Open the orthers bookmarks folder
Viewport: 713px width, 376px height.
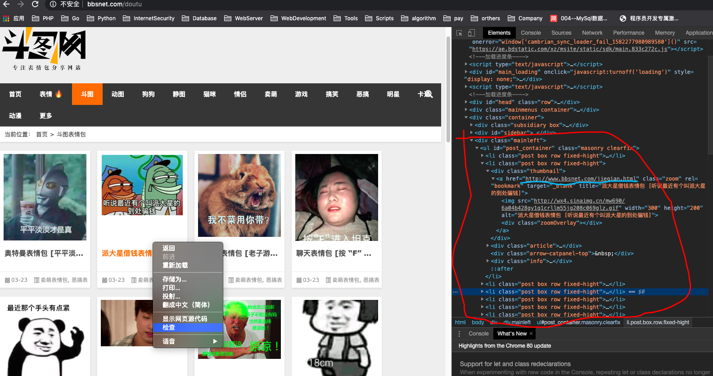(486, 18)
